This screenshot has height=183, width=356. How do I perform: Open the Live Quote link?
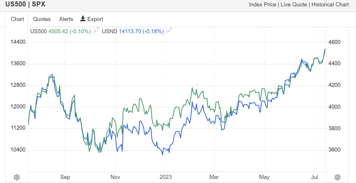pyautogui.click(x=294, y=5)
